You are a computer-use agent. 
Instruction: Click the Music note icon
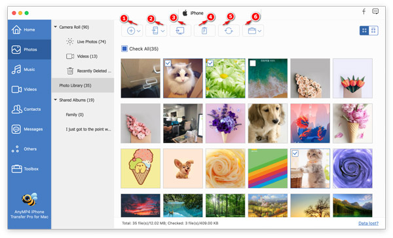click(16, 69)
